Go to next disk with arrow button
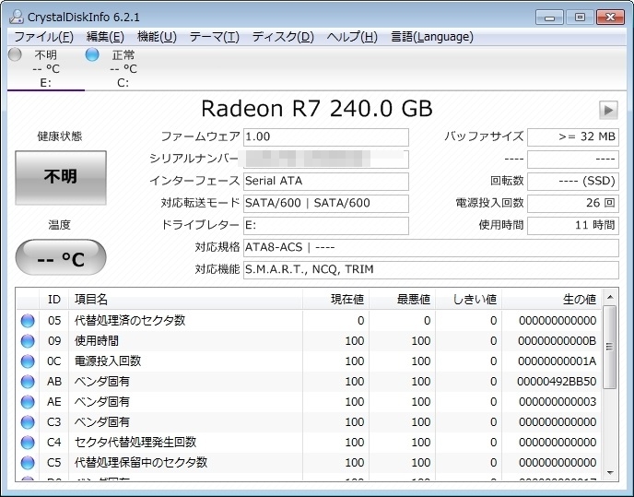634x497 pixels. 607,110
